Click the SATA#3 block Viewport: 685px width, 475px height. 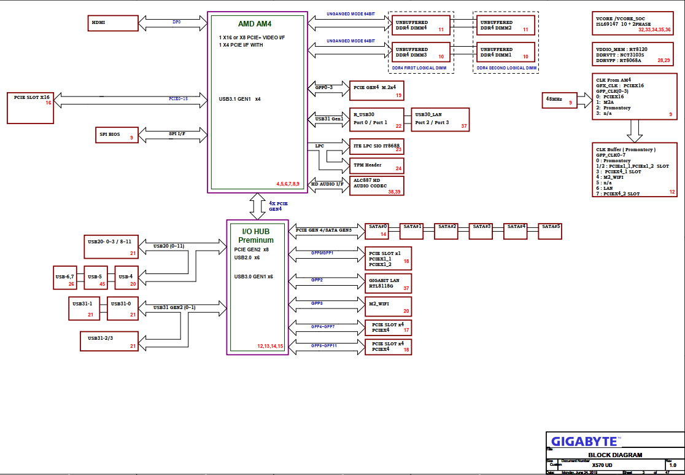481,231
